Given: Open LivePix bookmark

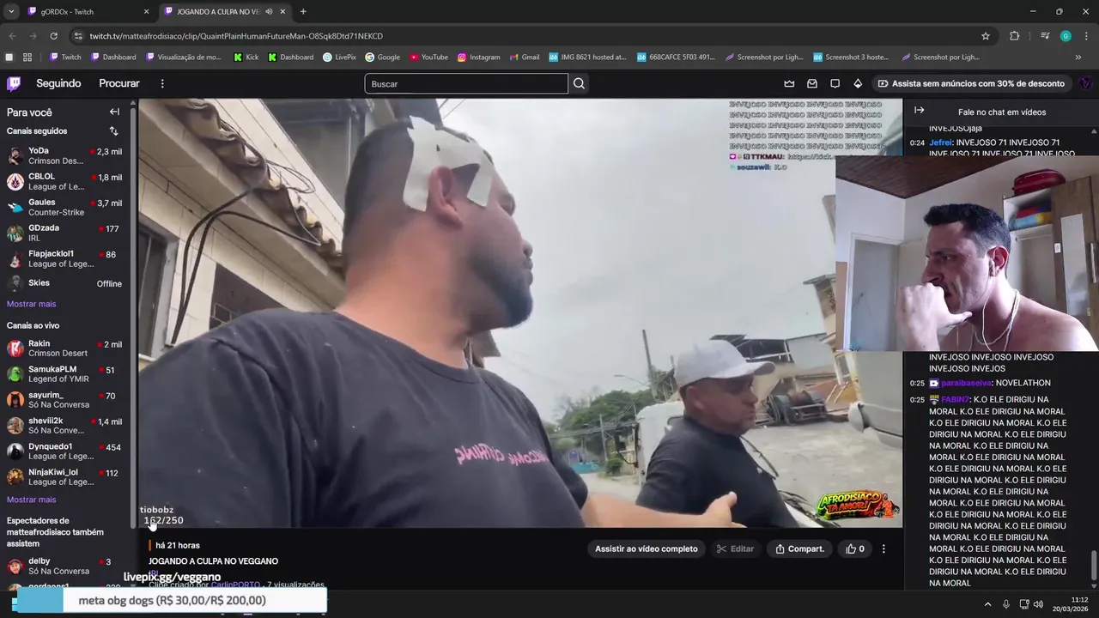Looking at the screenshot, I should pos(340,58).
